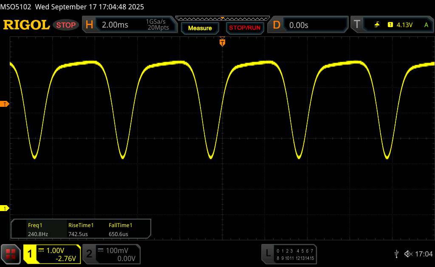Select the rising edge trigger type icon
This screenshot has height=267, width=435.
(x=377, y=25)
